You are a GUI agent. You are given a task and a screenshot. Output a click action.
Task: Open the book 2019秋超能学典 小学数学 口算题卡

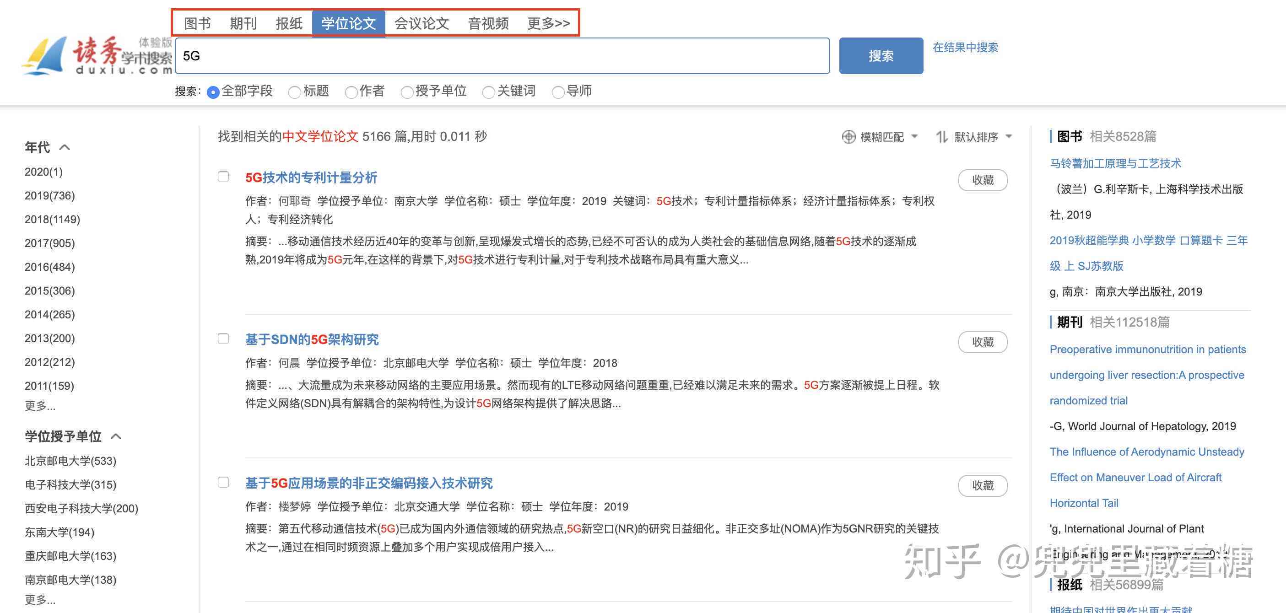coord(1148,253)
